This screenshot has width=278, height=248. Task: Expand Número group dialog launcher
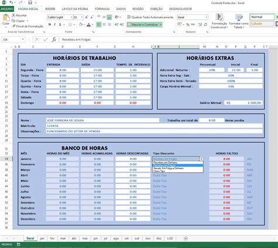click(206, 32)
